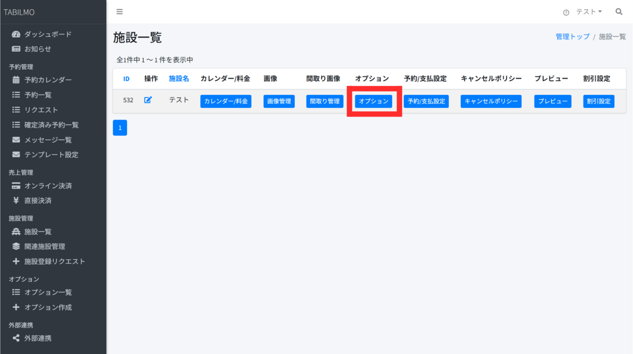
Task: Click the search magnifier icon
Action: tap(619, 12)
